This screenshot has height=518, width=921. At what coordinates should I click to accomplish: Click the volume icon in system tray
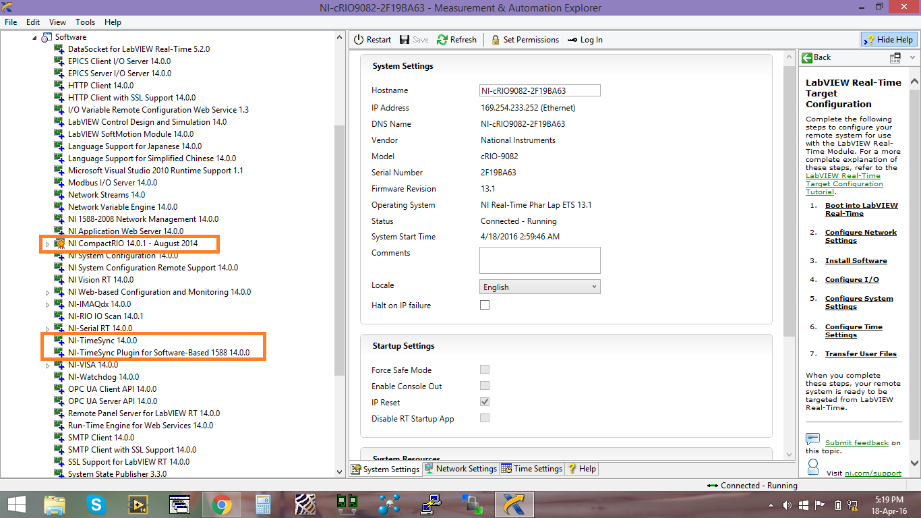(787, 505)
